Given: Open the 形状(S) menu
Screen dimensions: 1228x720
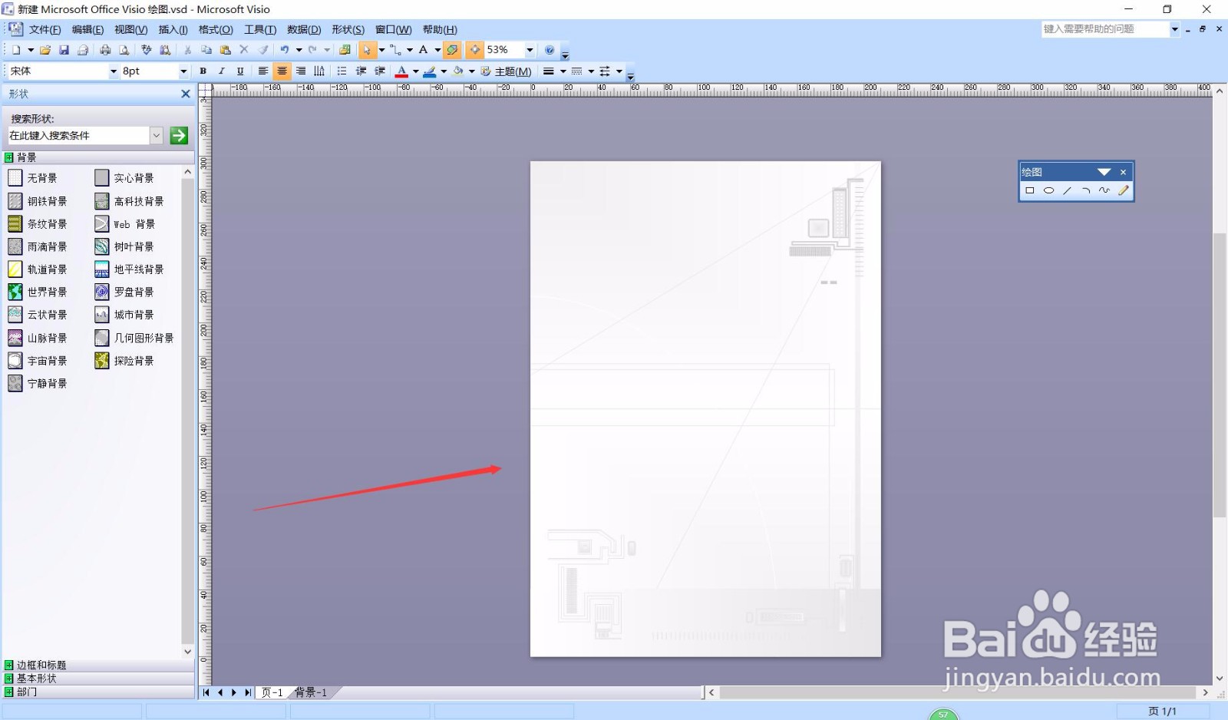Looking at the screenshot, I should click(348, 30).
